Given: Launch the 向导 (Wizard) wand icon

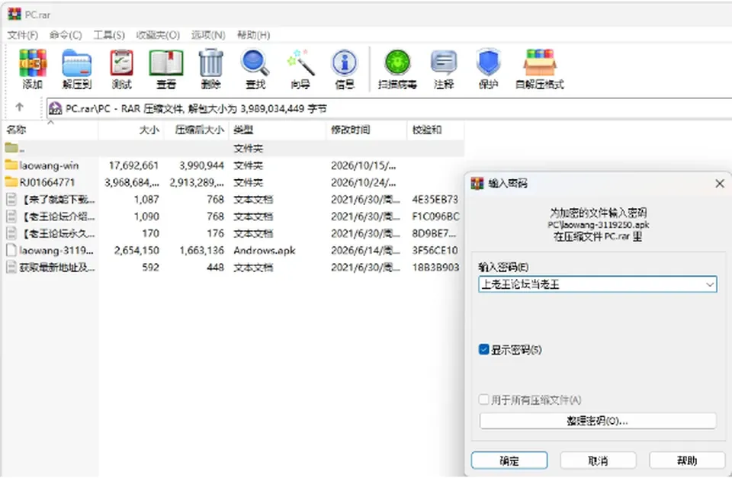Looking at the screenshot, I should pyautogui.click(x=300, y=69).
